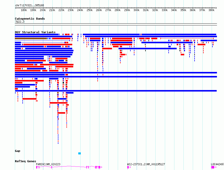Select the 360k scale label

(193, 10)
